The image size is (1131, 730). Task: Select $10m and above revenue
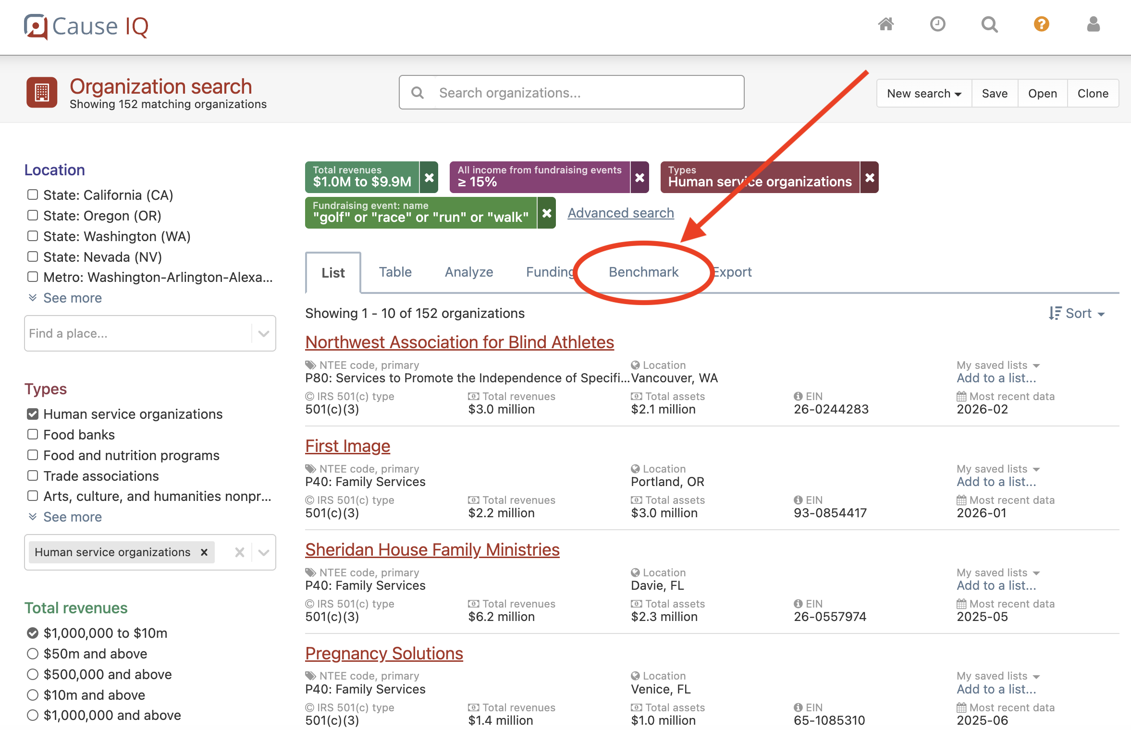tap(33, 695)
